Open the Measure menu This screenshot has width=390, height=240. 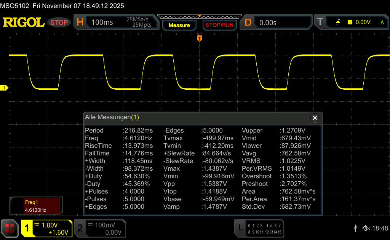[179, 25]
